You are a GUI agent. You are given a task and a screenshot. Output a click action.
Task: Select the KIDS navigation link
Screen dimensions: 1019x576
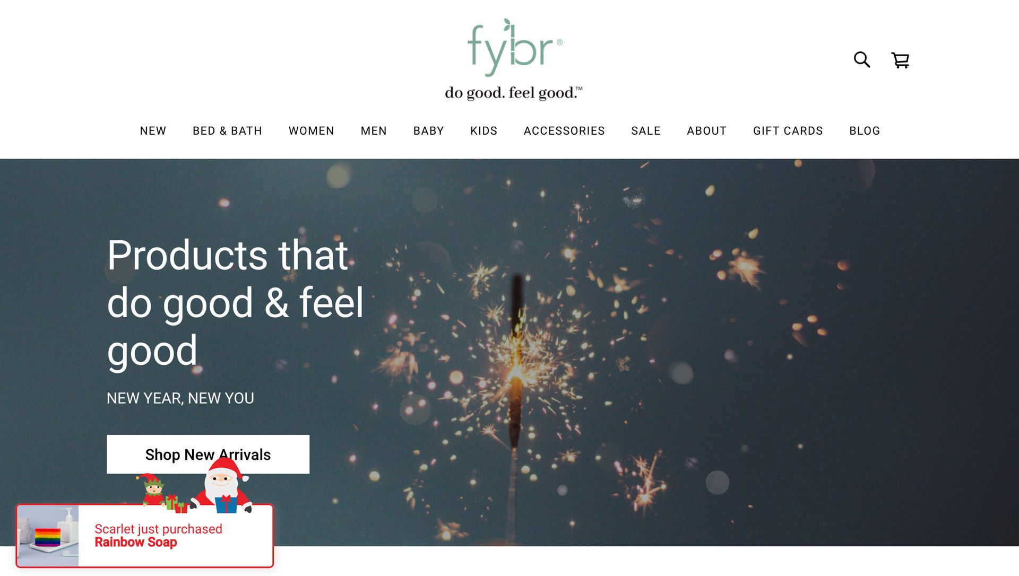(483, 131)
